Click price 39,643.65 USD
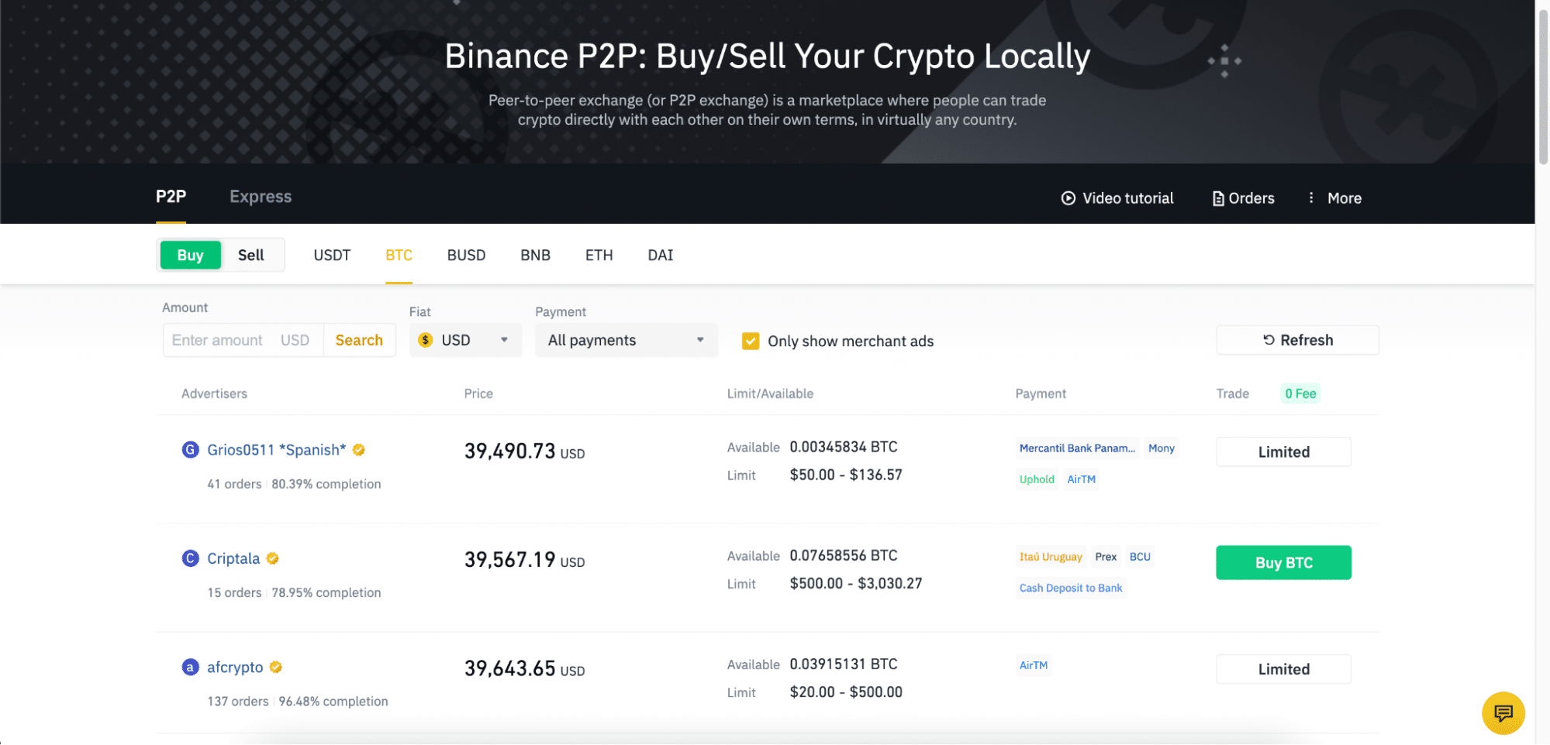 pyautogui.click(x=524, y=668)
